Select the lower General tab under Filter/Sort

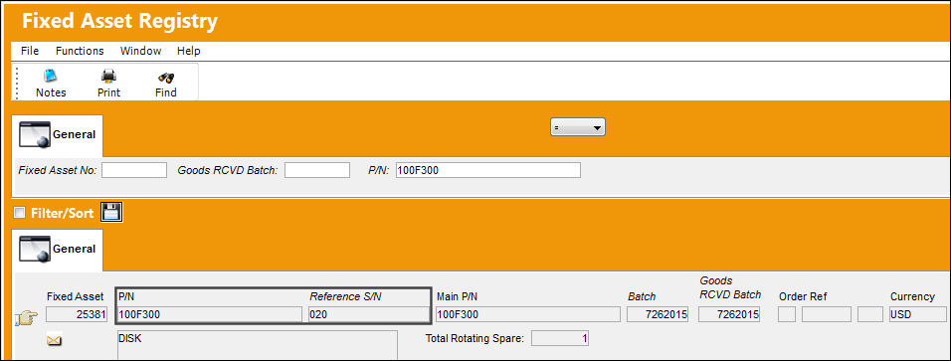(x=58, y=249)
